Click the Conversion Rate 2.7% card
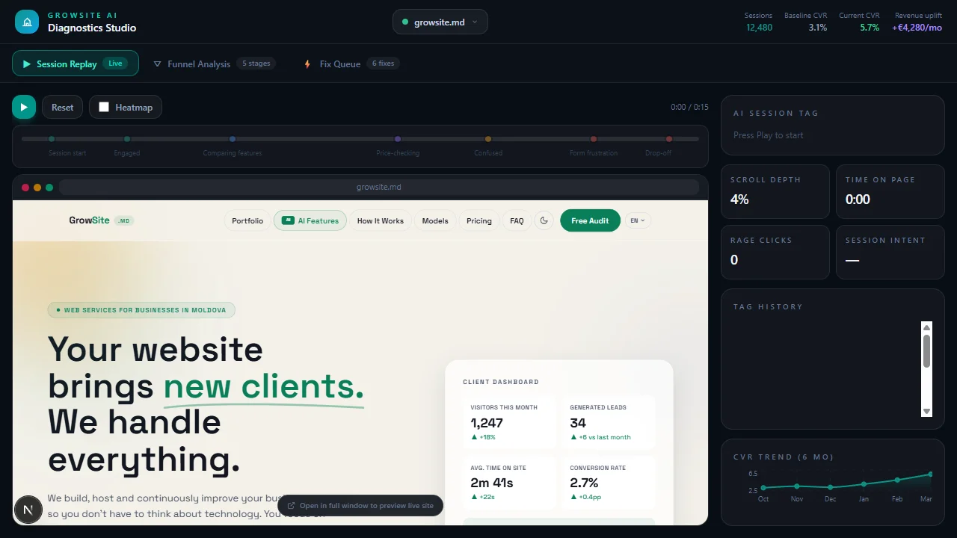957x538 pixels. coord(609,483)
